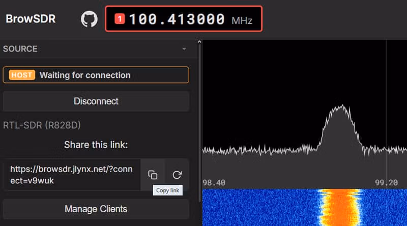
Task: Click the 99.20 frequency axis label
Action: tap(386, 183)
